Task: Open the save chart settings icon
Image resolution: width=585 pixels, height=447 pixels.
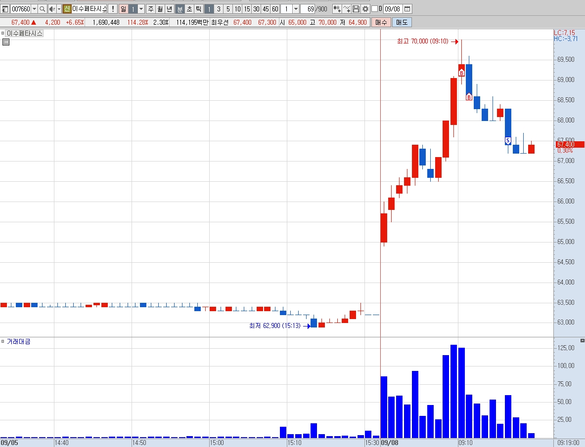Action: tap(356, 9)
